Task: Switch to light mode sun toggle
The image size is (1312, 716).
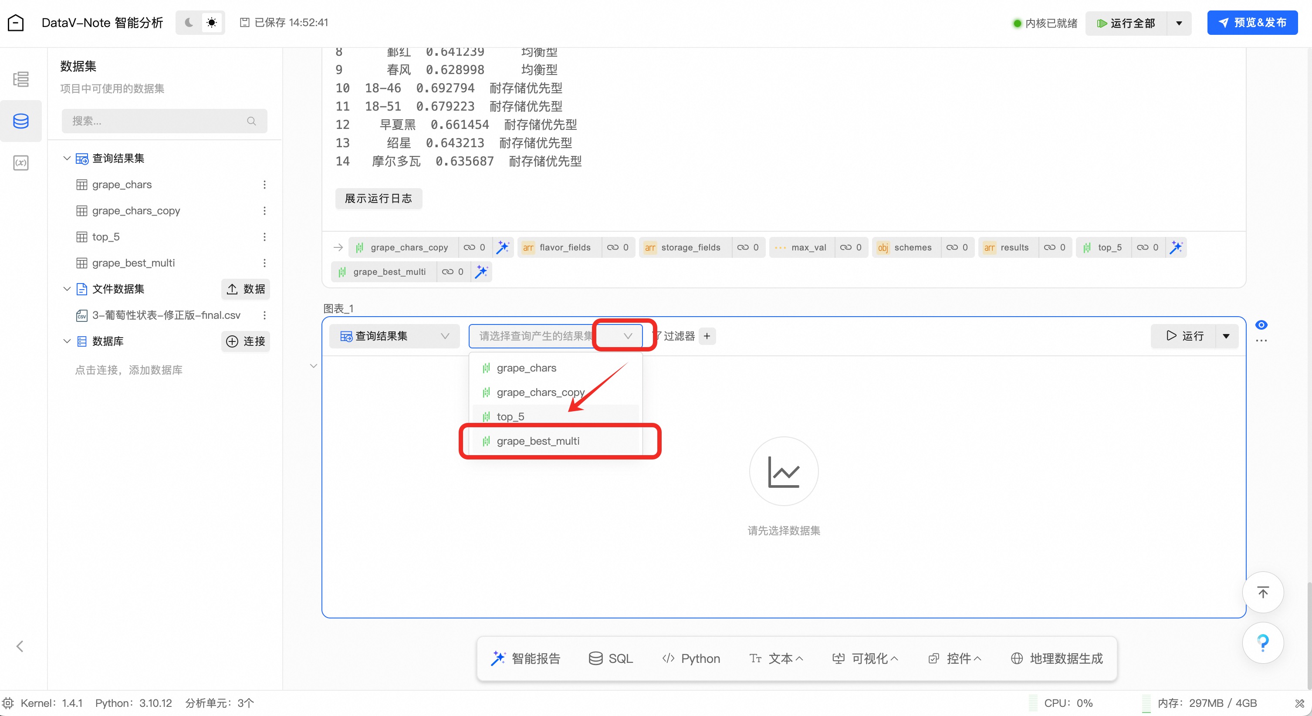Action: (211, 22)
